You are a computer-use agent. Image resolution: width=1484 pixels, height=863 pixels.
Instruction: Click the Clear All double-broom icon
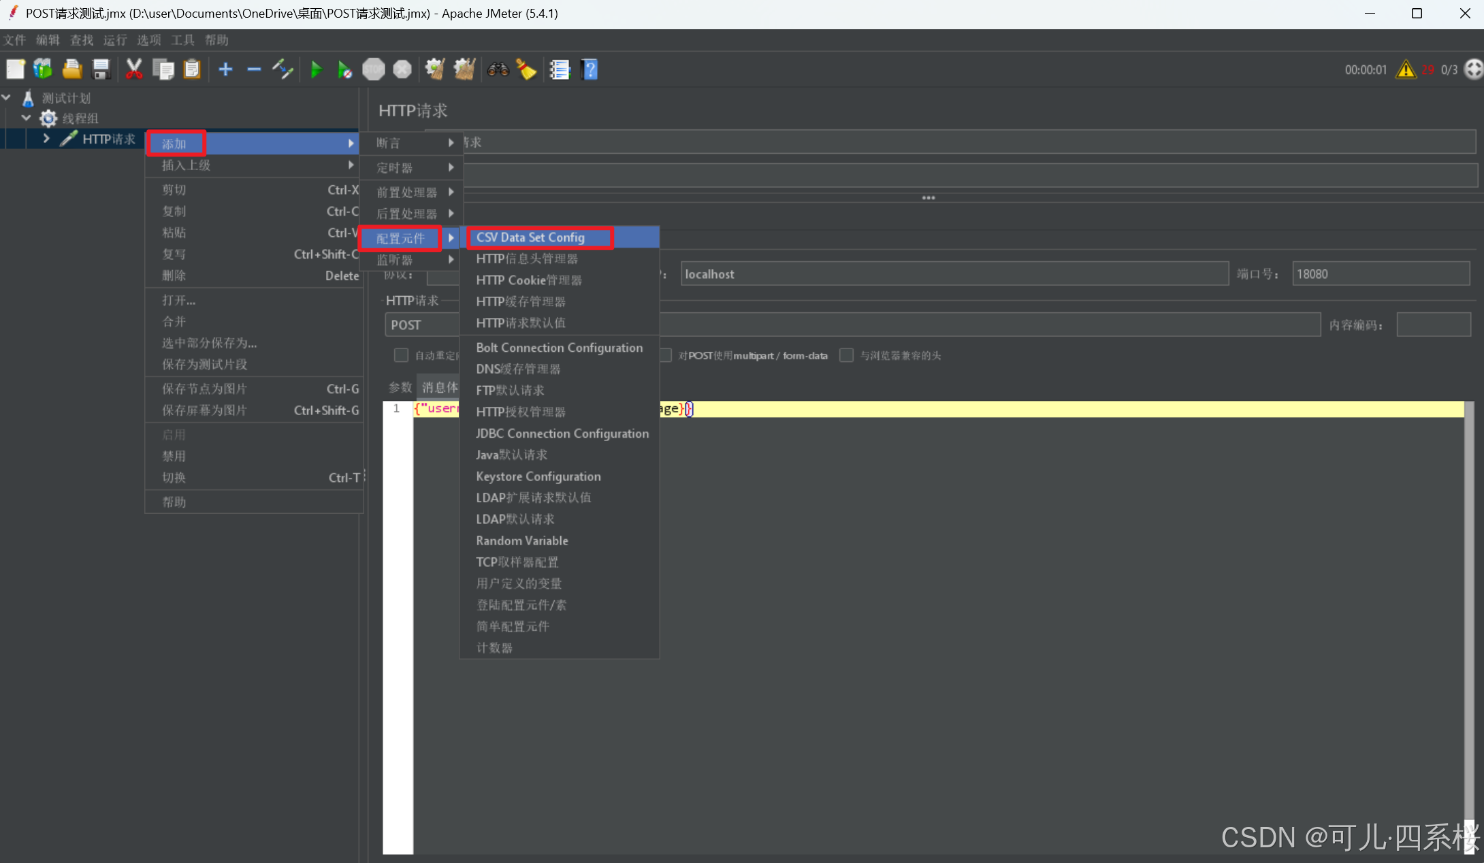point(464,69)
